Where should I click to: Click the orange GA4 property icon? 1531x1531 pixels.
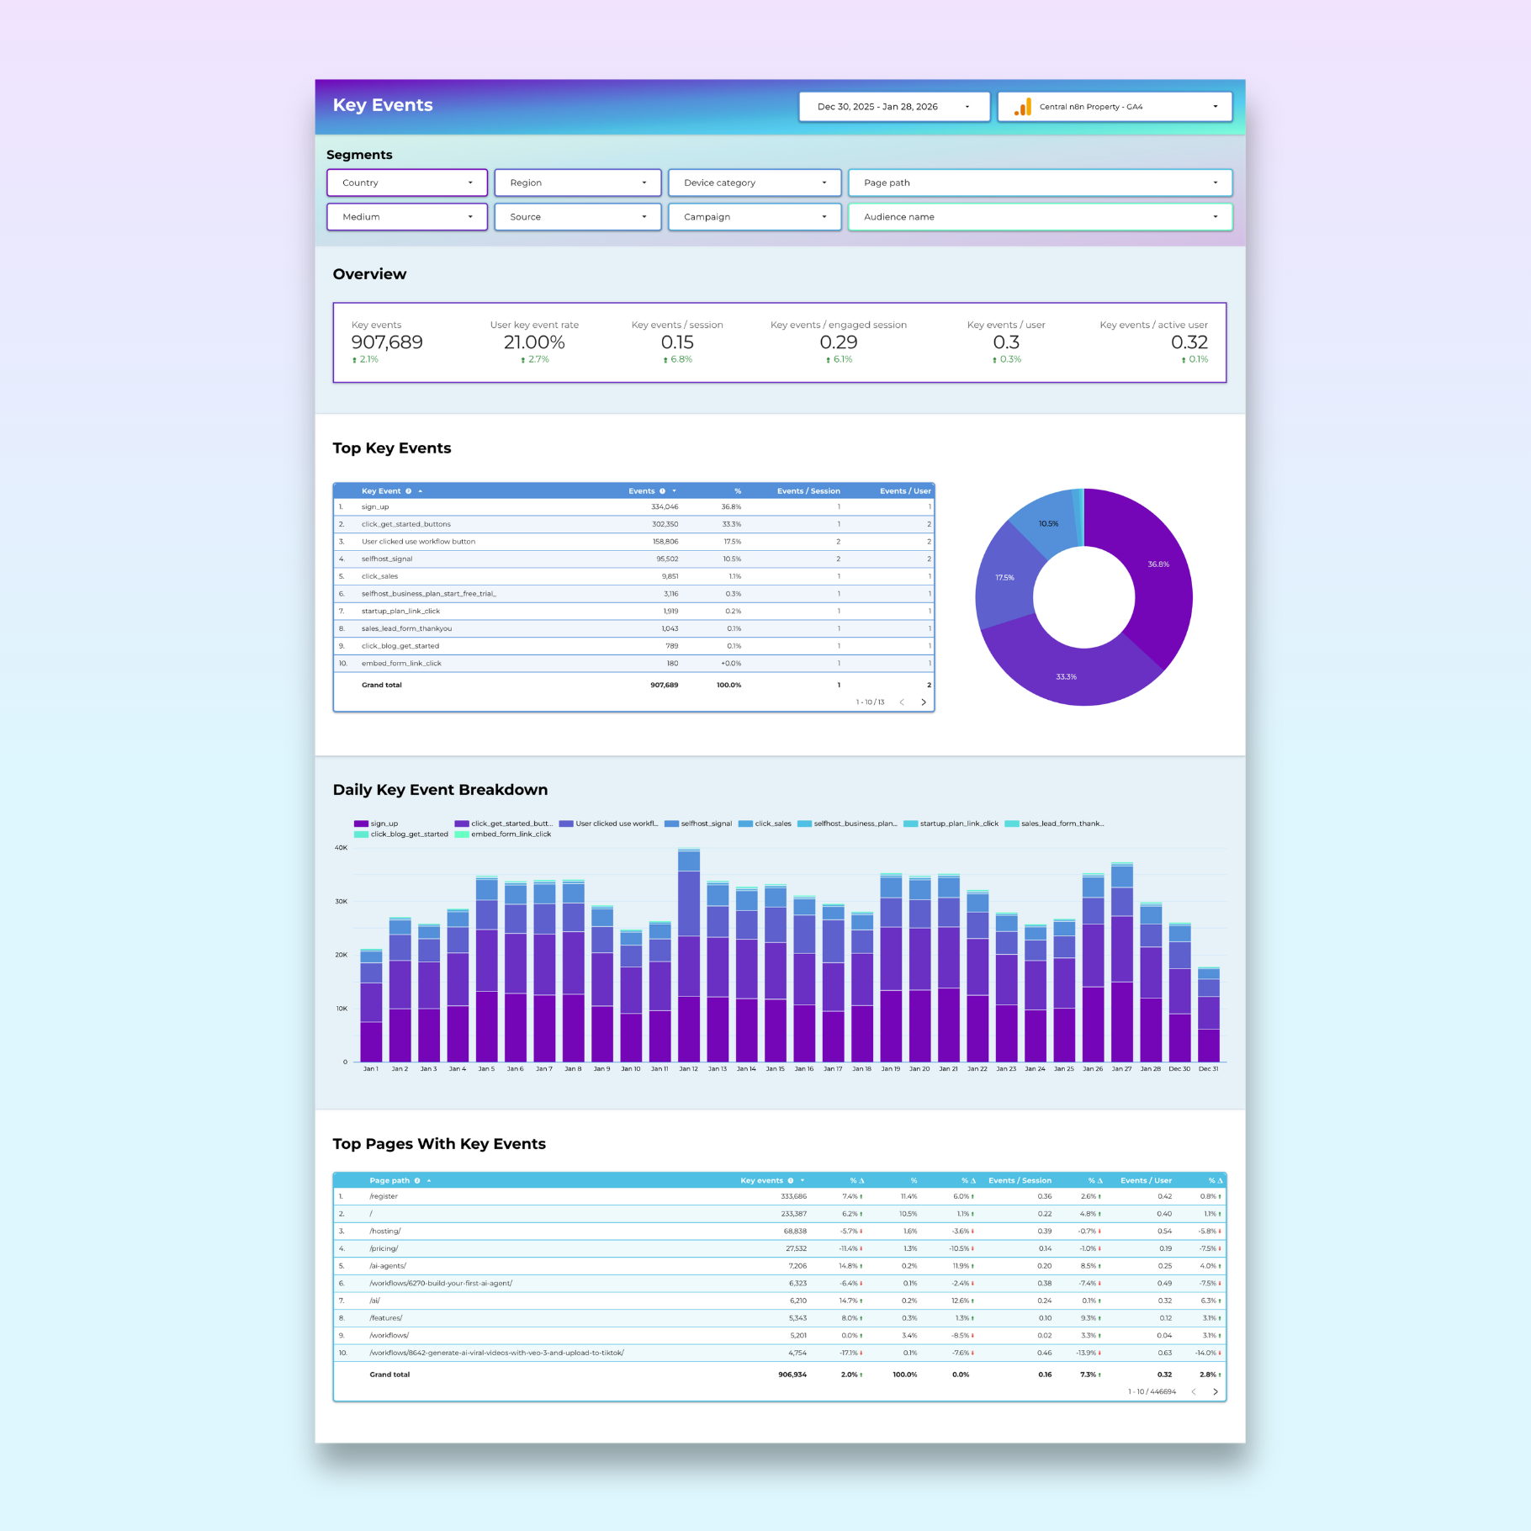(x=1023, y=107)
